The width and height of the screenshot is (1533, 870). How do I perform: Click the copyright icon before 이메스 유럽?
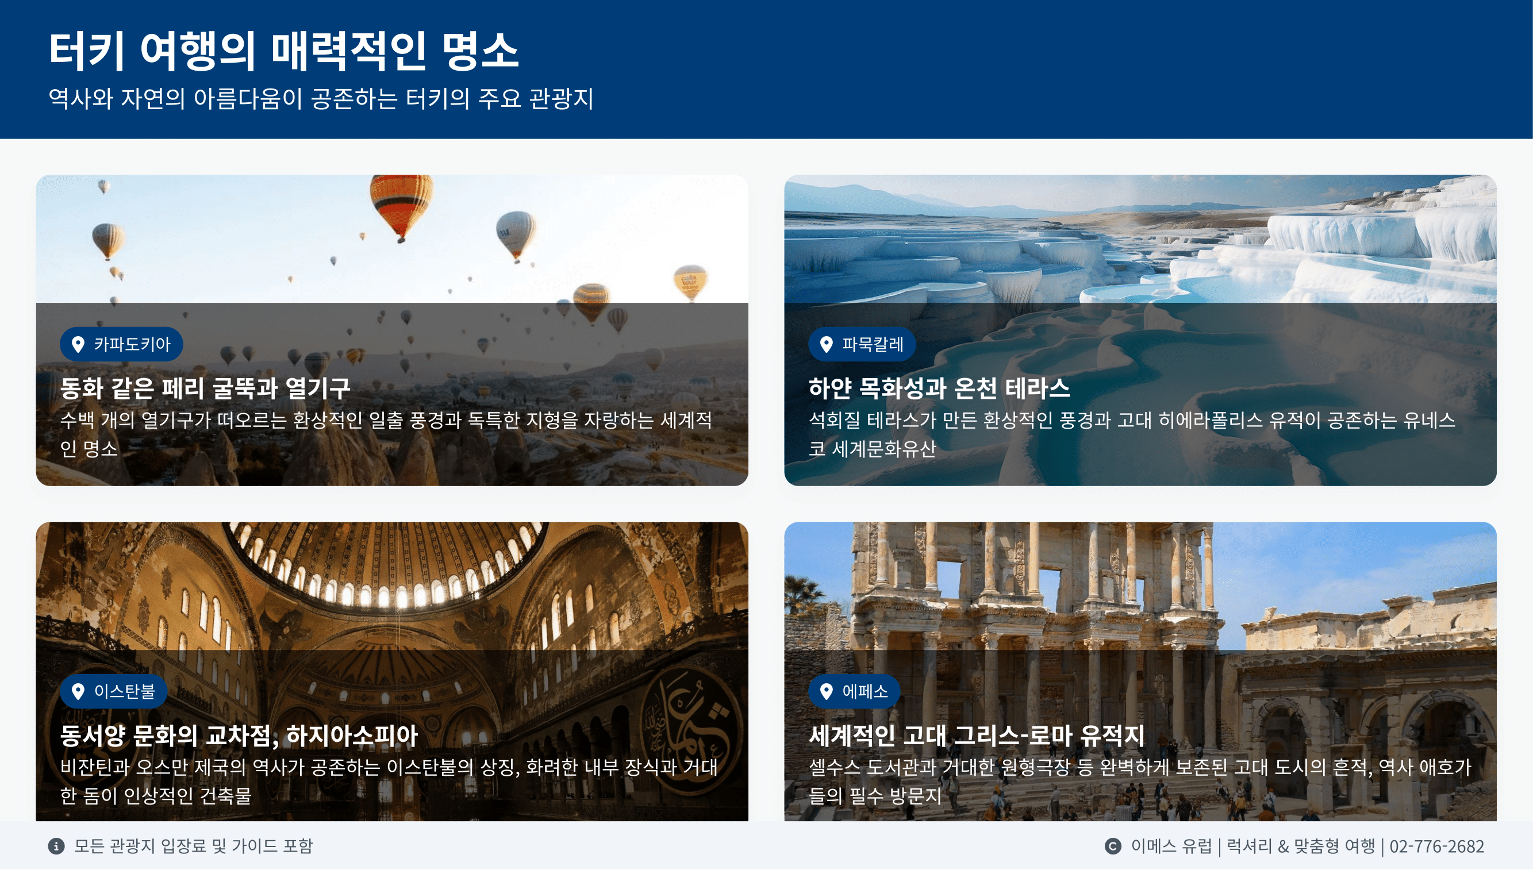tap(1112, 846)
